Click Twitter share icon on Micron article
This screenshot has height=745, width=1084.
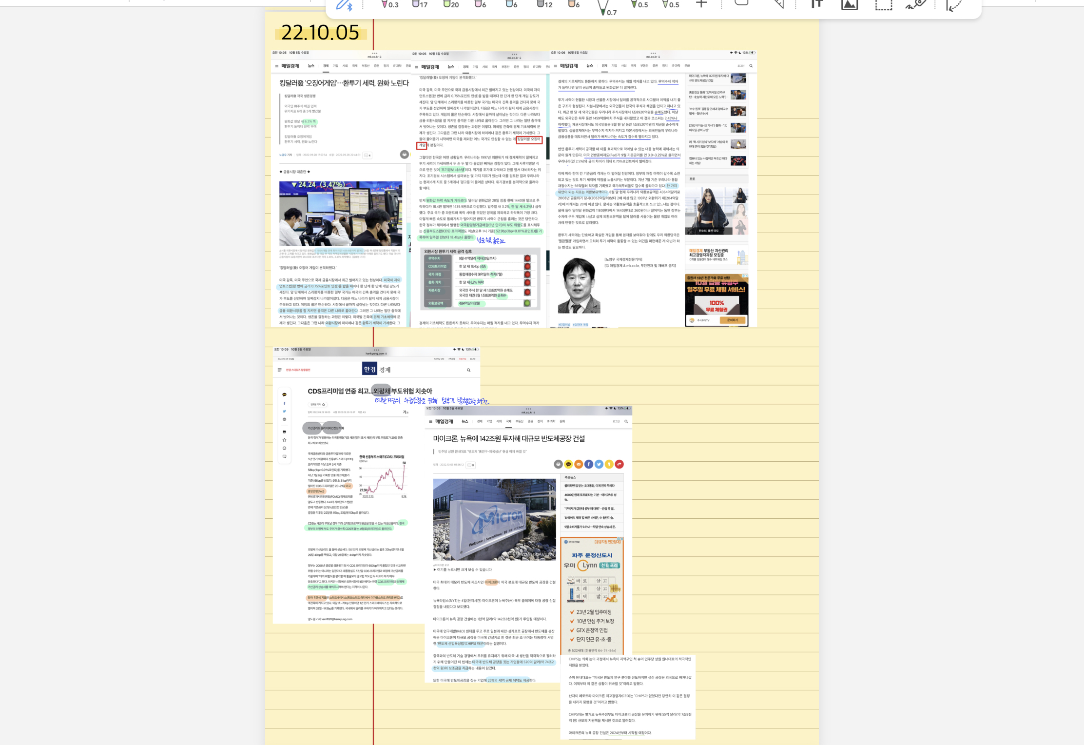tap(599, 464)
